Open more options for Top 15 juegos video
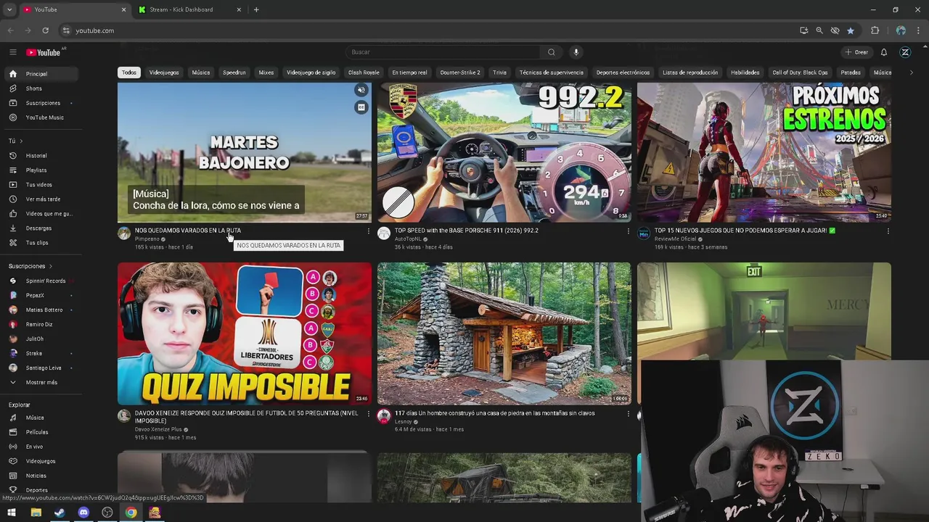 [x=888, y=231]
